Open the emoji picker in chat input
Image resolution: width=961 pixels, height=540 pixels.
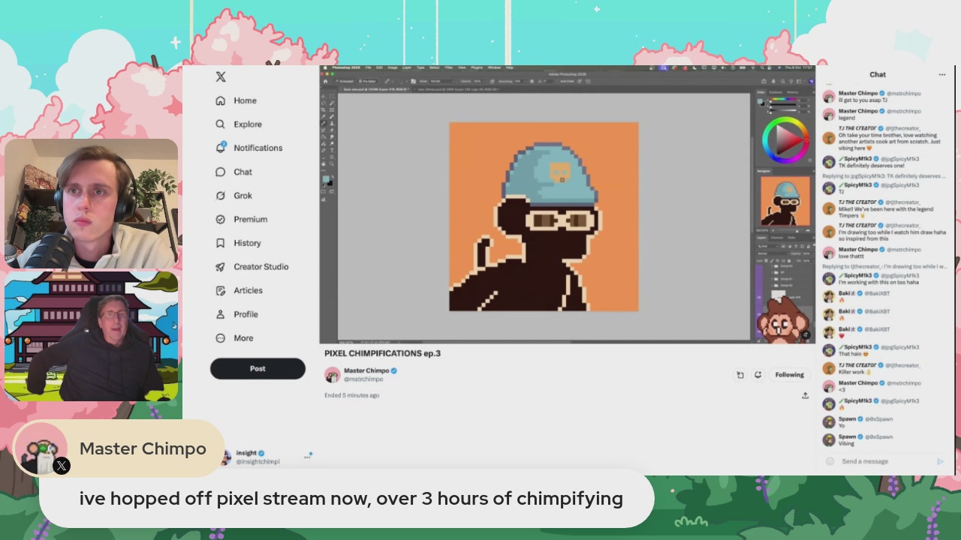click(830, 461)
